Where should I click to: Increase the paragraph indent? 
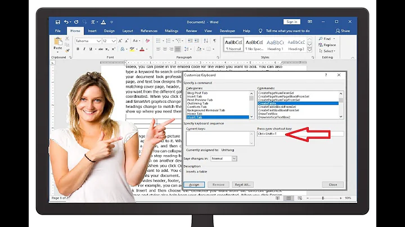tap(197, 41)
